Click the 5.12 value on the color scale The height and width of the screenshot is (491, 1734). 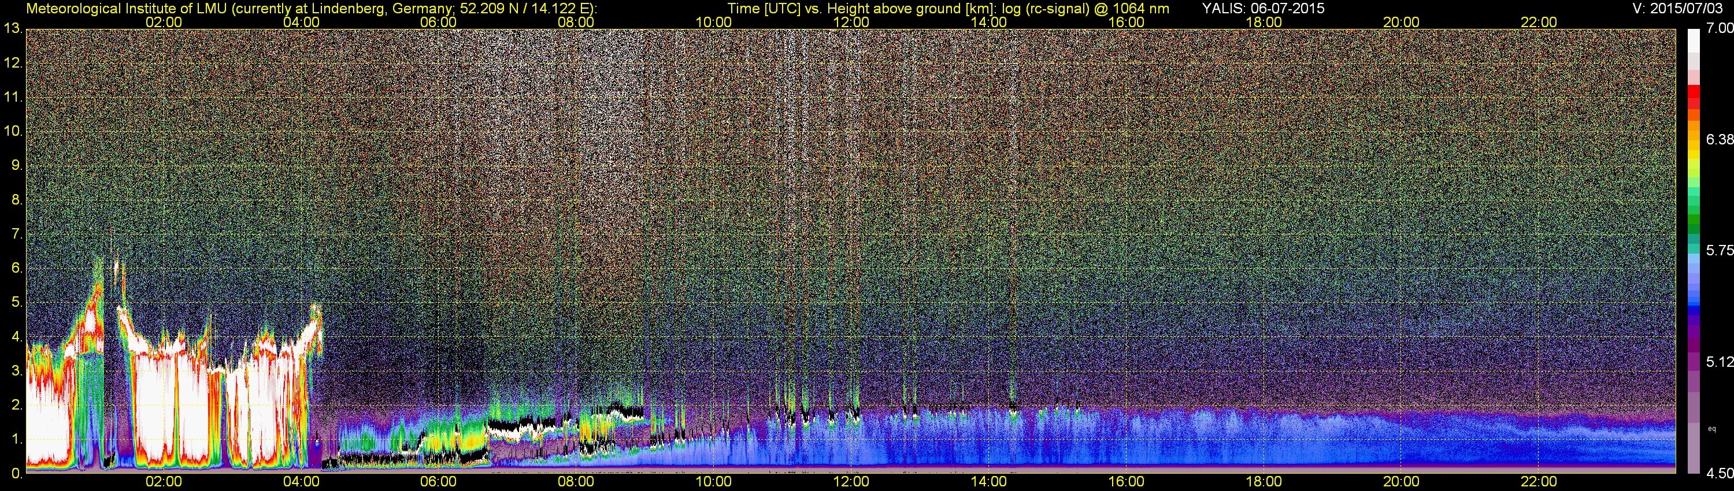coord(1720,362)
